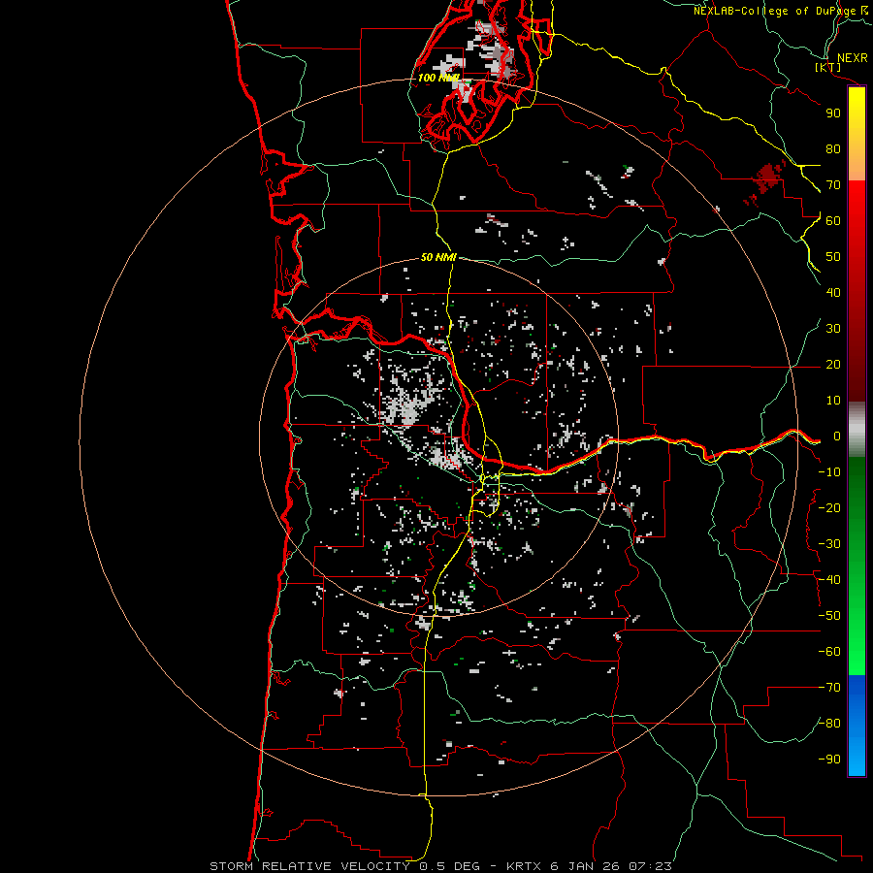Click the -20 value on velocity scale
The height and width of the screenshot is (873, 873).
click(x=829, y=508)
